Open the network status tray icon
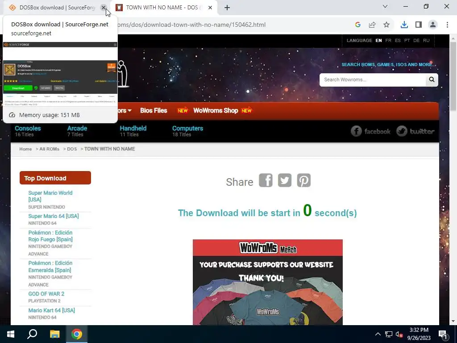457x343 pixels. (389, 334)
